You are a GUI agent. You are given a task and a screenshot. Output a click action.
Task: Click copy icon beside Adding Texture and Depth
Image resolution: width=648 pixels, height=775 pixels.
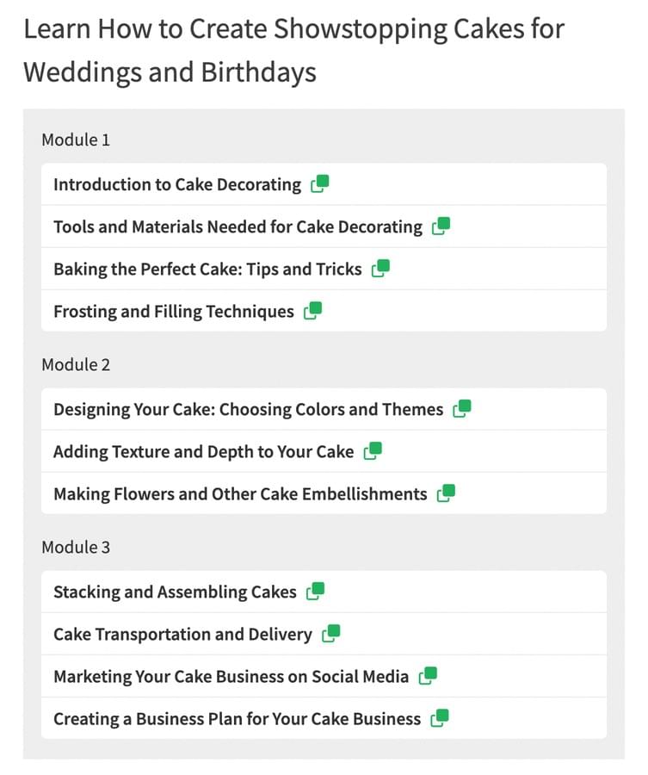pos(373,450)
